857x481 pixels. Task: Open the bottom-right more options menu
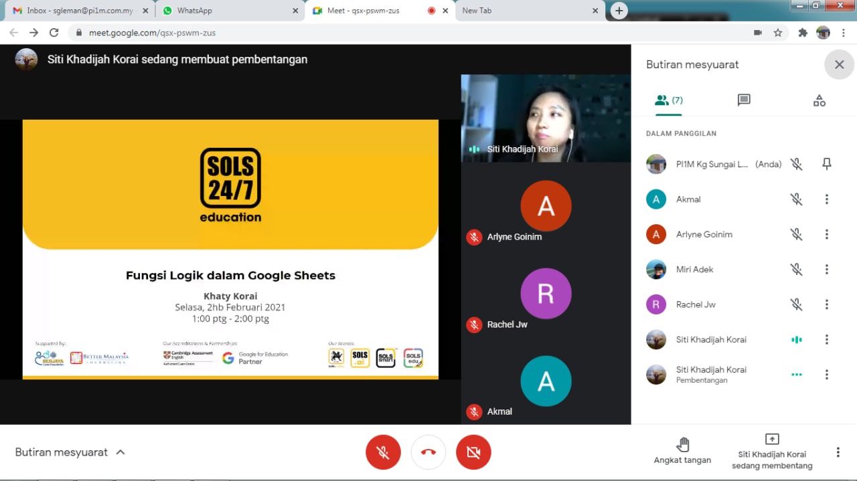click(838, 452)
